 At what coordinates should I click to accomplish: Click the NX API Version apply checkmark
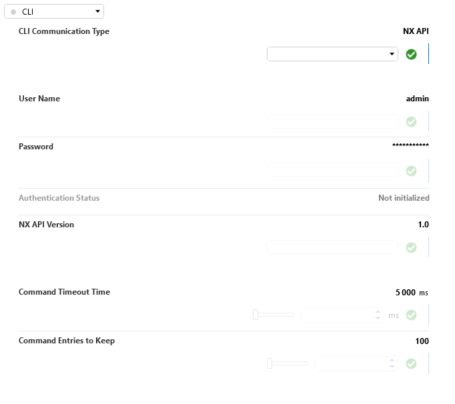point(411,248)
